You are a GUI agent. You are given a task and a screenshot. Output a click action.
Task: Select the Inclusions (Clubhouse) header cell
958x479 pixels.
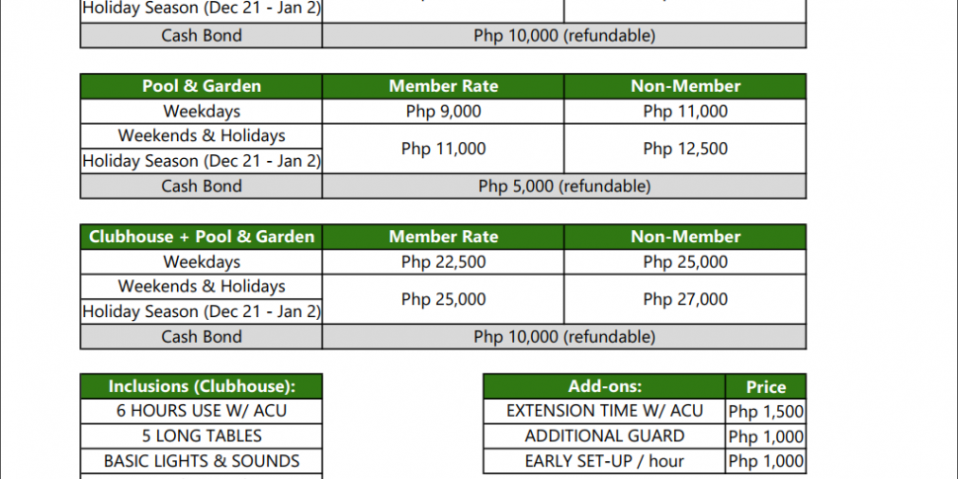pyautogui.click(x=202, y=386)
